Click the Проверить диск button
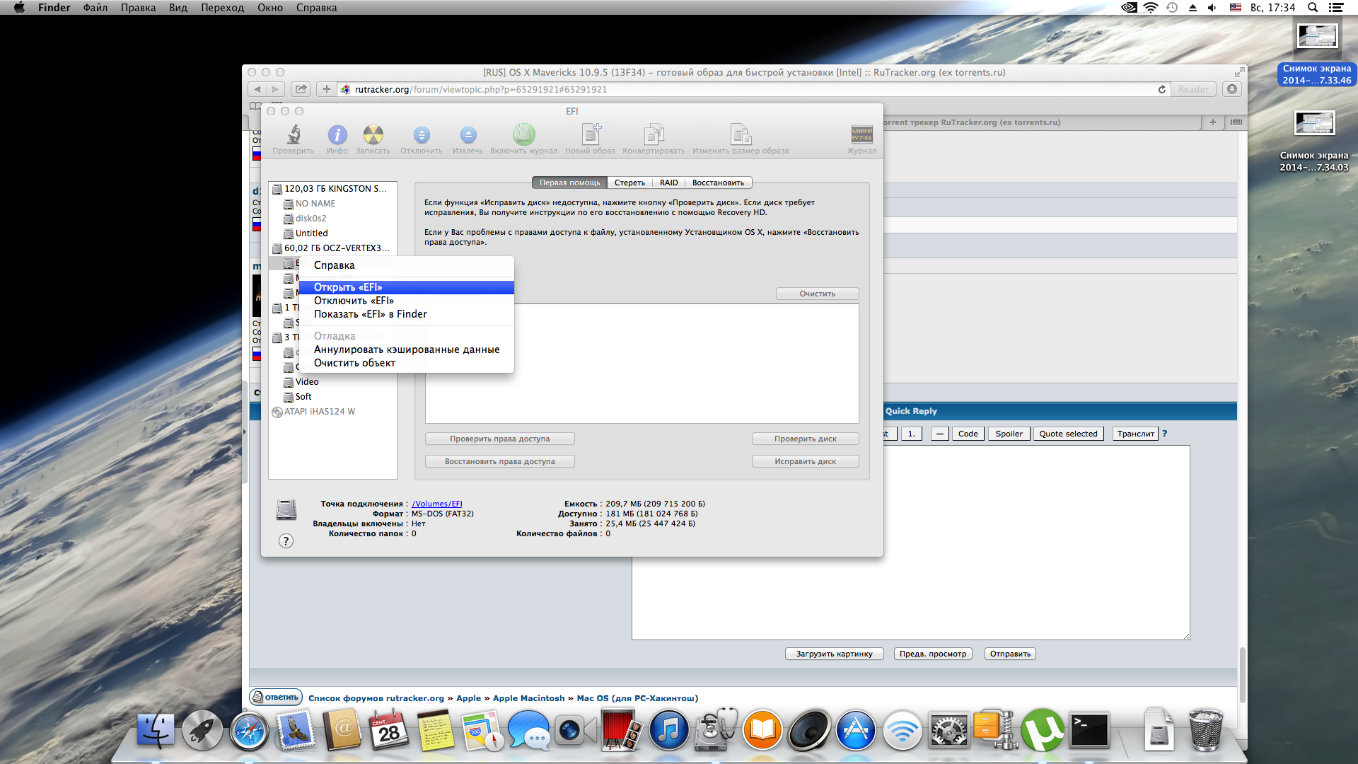This screenshot has height=764, width=1358. (x=805, y=439)
